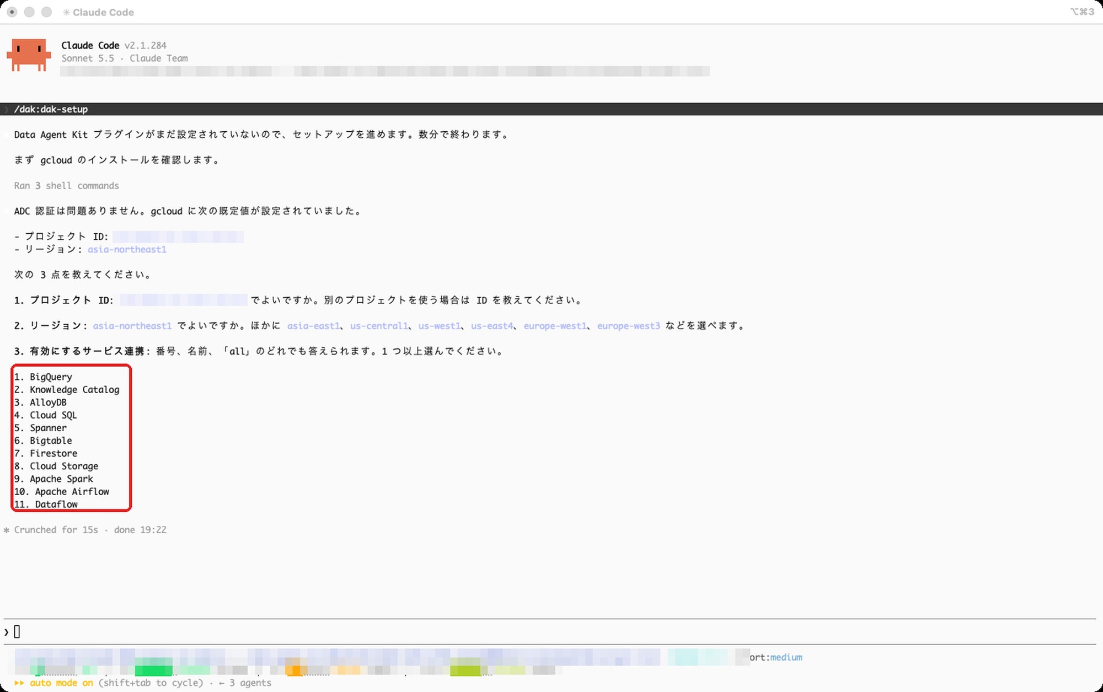This screenshot has height=692, width=1103.
Task: Click the Claude Code version v2.1.284 text
Action: click(x=146, y=45)
